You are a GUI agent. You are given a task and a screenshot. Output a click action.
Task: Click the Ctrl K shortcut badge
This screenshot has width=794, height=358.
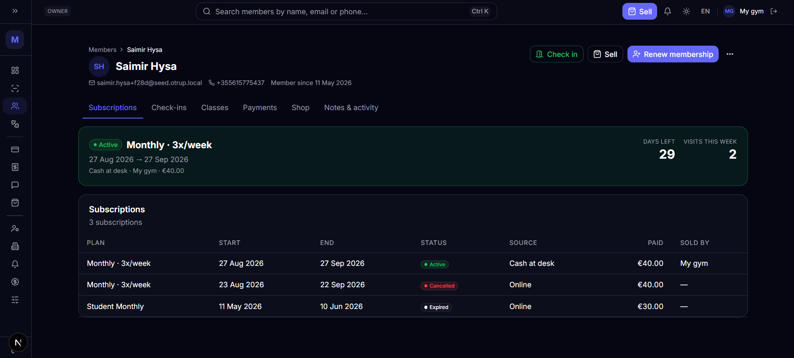pos(480,11)
